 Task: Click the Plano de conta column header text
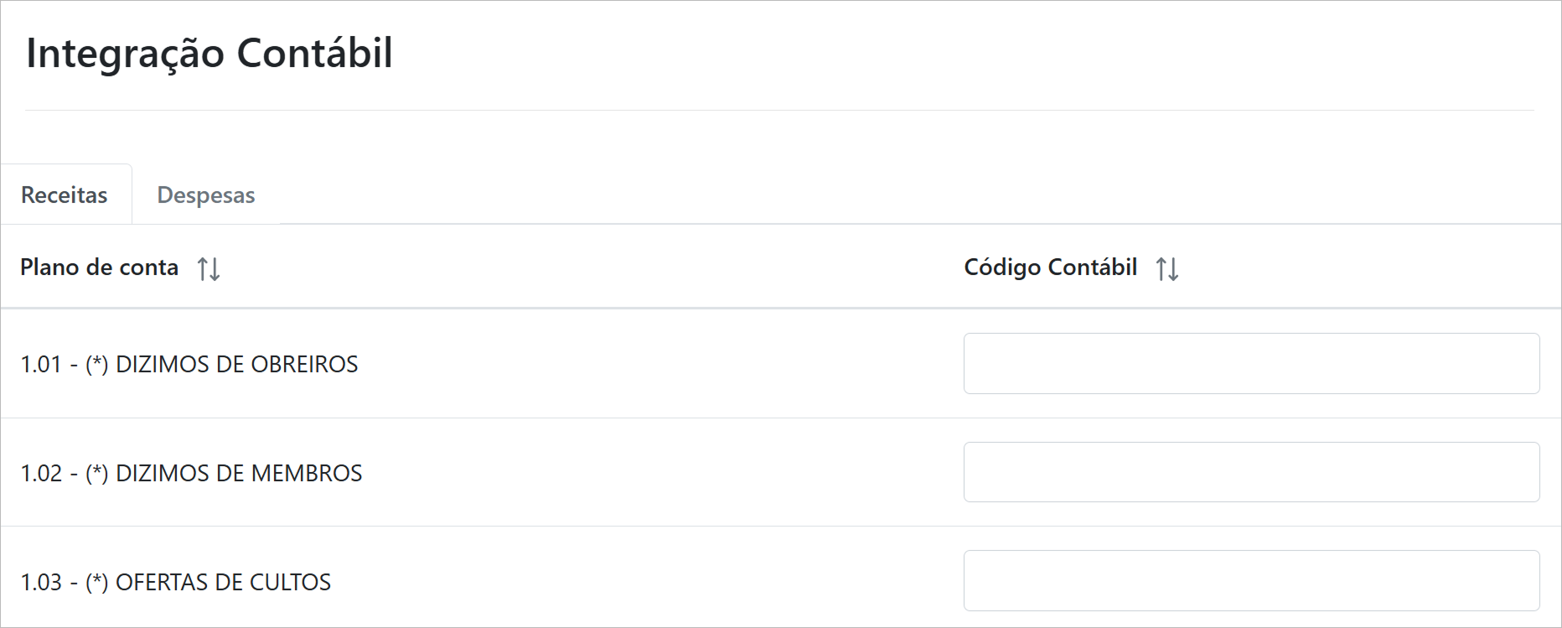click(x=100, y=267)
